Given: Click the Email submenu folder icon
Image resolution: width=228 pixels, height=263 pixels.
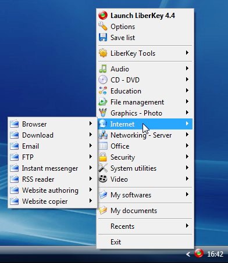Looking at the screenshot, I should (x=15, y=146).
